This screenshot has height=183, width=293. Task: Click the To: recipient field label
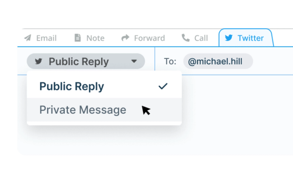point(170,61)
